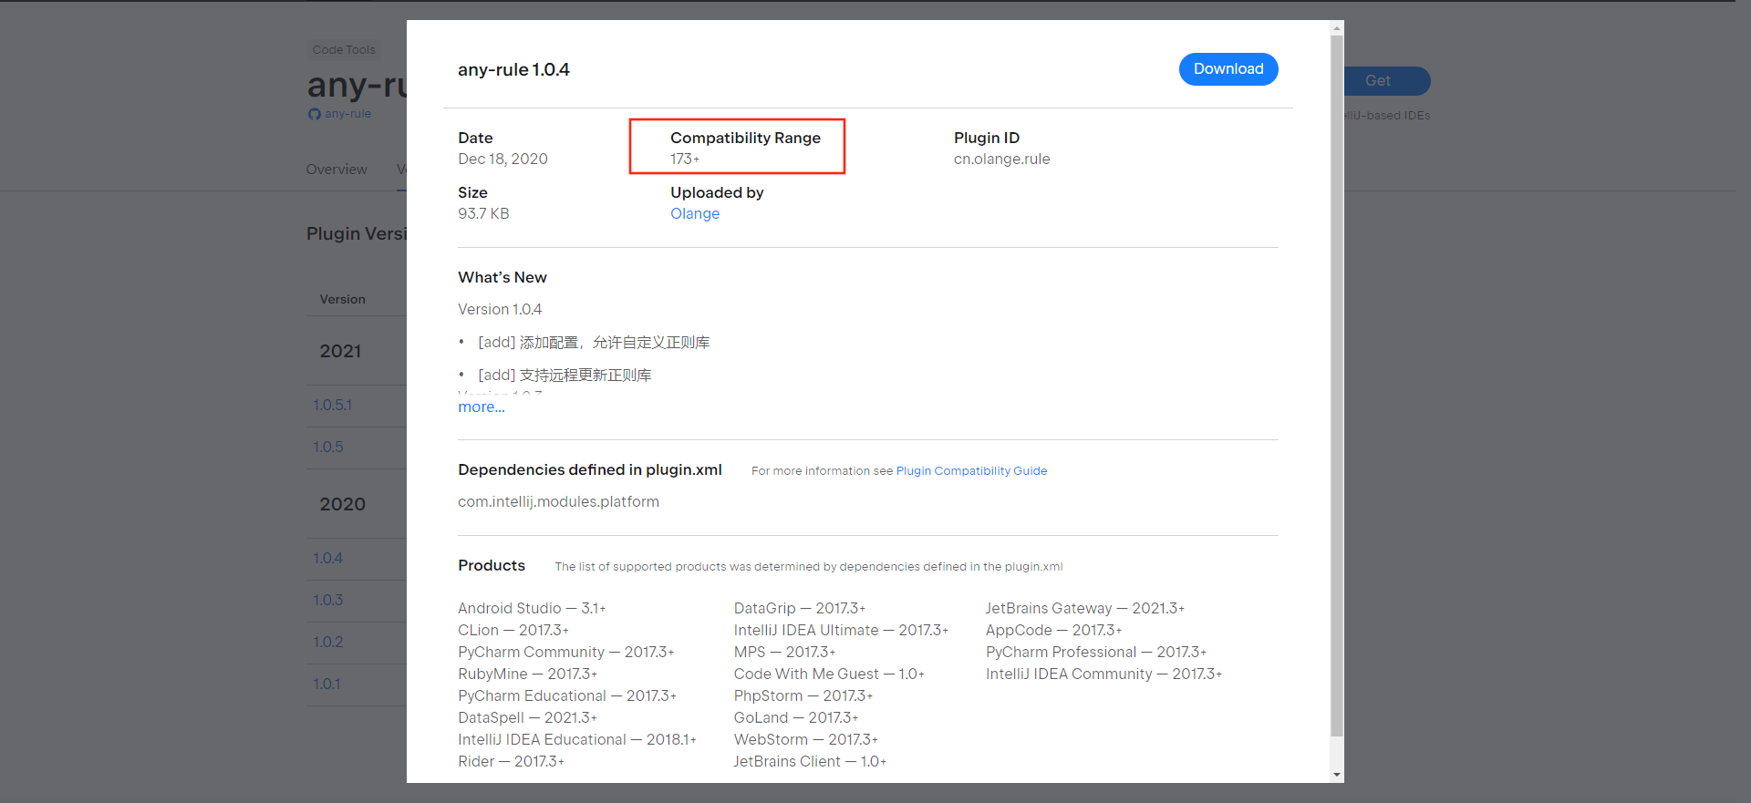Click the Download button for any-rule 1.0.4
Viewport: 1751px width, 803px height.
1228,69
